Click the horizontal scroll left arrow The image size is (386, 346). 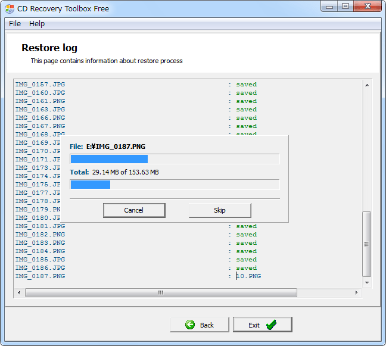click(19, 292)
